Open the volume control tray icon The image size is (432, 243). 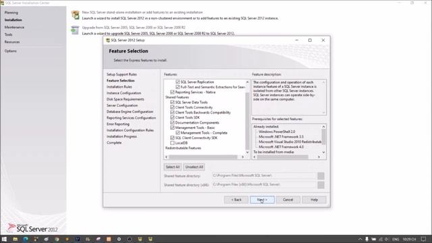pyautogui.click(x=387, y=239)
